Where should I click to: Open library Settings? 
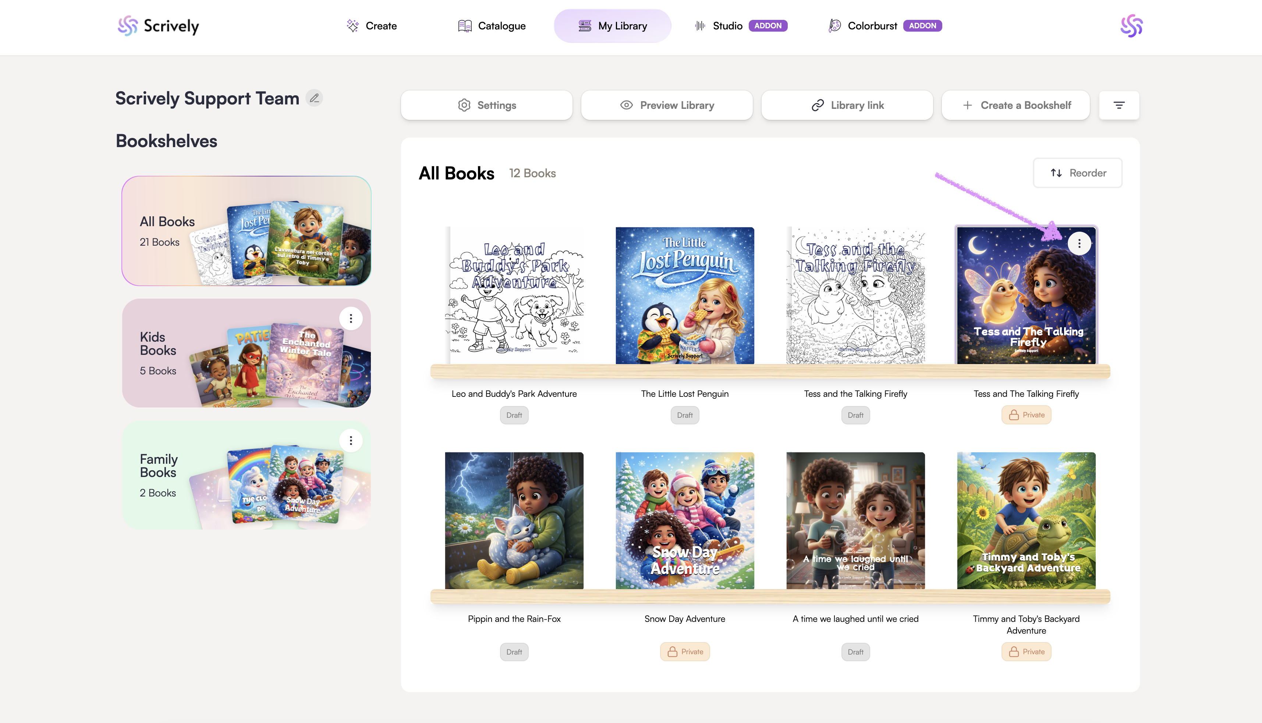click(x=487, y=105)
